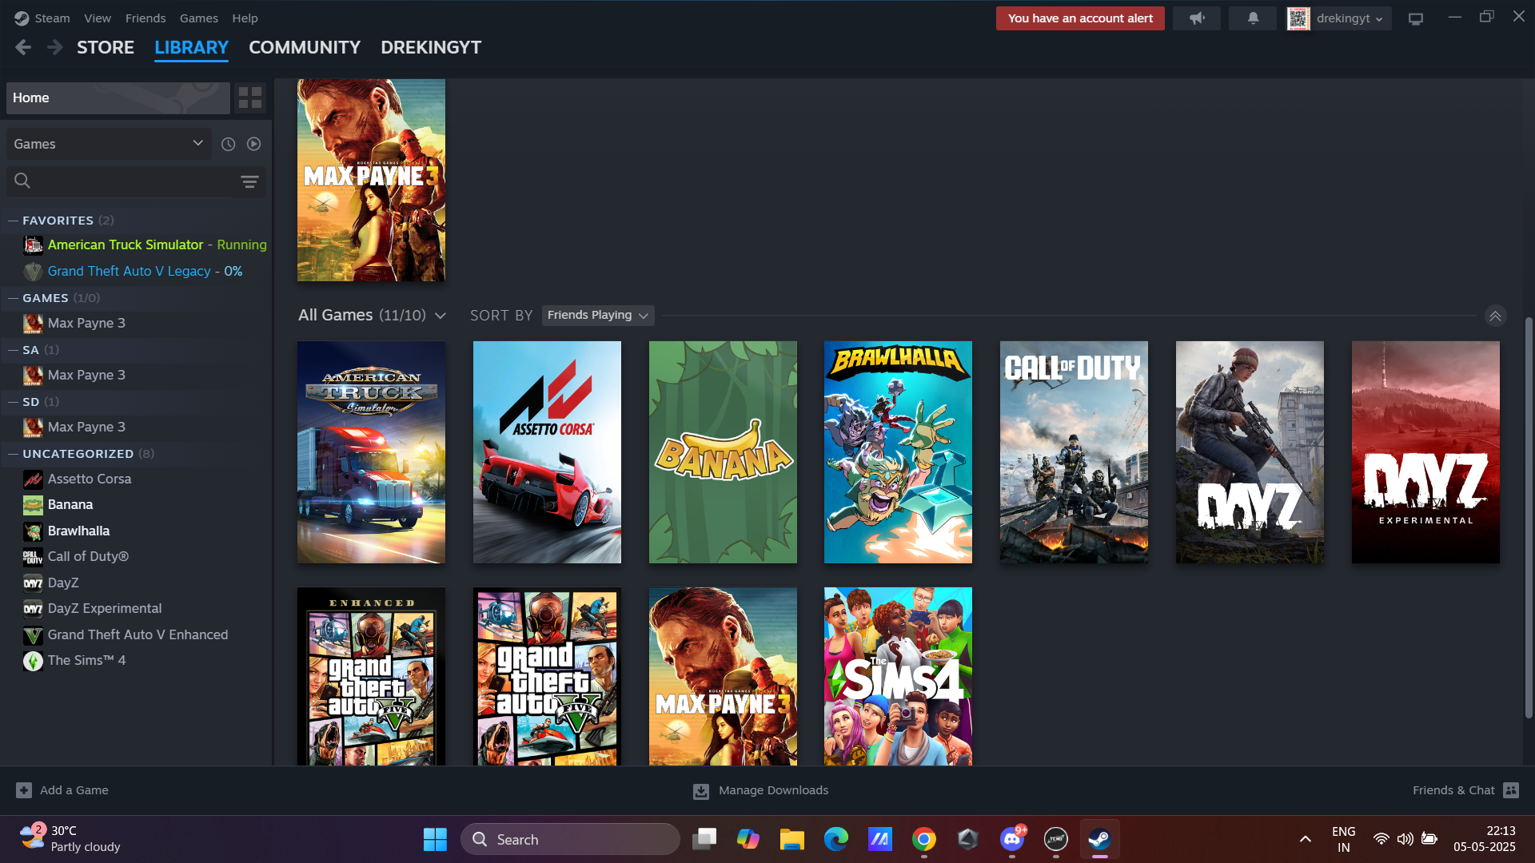The image size is (1535, 863).
Task: Open the Games filter dropdown
Action: [x=109, y=144]
